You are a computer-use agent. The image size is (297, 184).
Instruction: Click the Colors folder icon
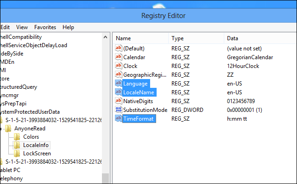pos(17,136)
